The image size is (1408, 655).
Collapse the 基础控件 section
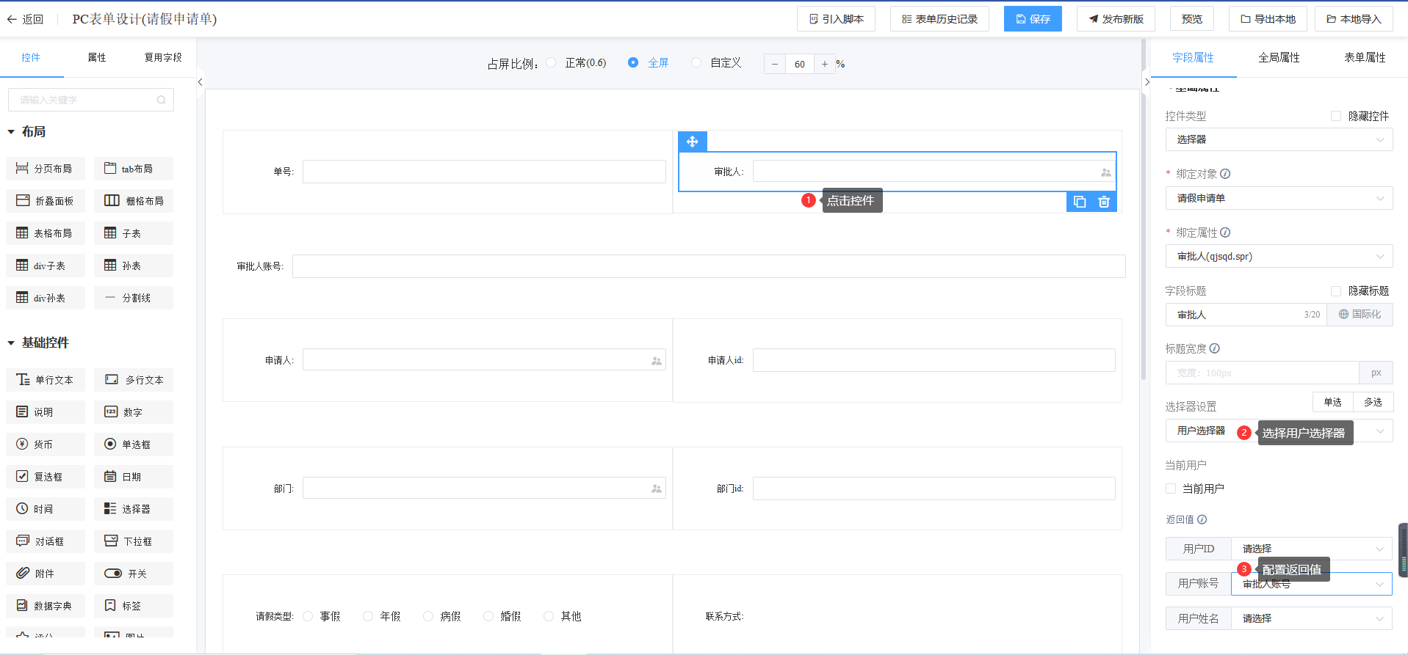coord(11,343)
